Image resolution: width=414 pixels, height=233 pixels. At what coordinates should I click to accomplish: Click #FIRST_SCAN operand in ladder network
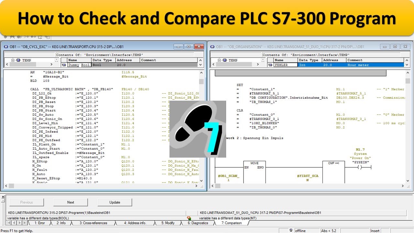[x=308, y=178]
